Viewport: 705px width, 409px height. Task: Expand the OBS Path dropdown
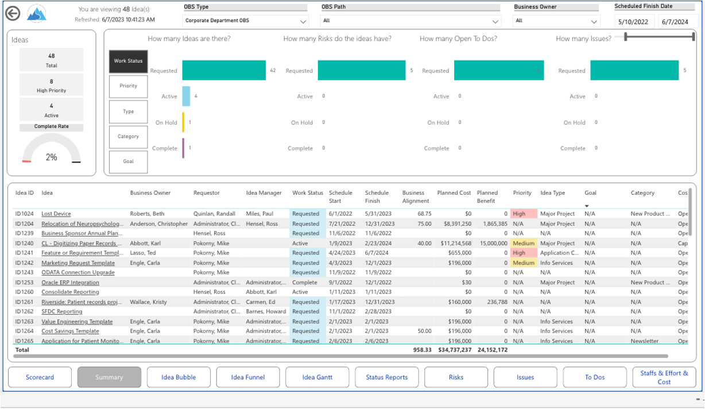point(411,21)
